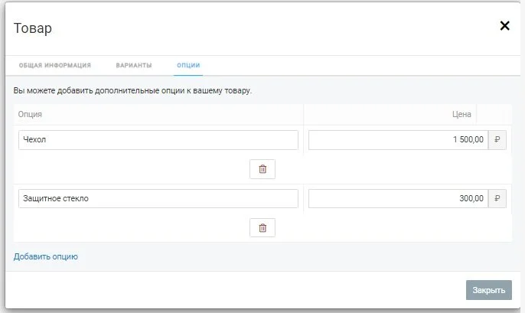Switch to the Варианты tab
This screenshot has height=313, width=525.
pos(134,65)
